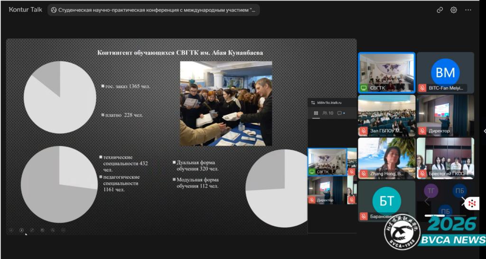Open participants tab showing 10 people
Viewport: 486px width, 259px height.
tap(328, 113)
